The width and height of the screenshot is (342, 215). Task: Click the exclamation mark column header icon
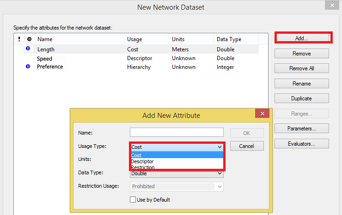point(19,39)
